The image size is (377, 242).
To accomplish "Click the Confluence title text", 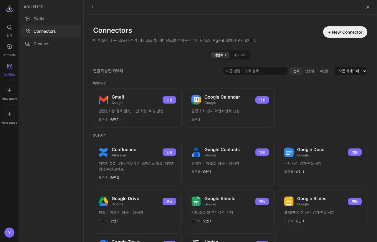I will pyautogui.click(x=124, y=150).
